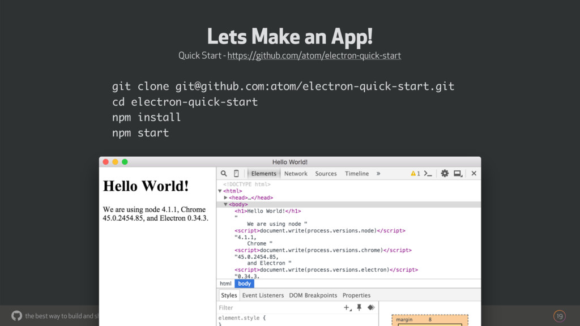Open the electron-quick-start GitHub link

(x=314, y=55)
